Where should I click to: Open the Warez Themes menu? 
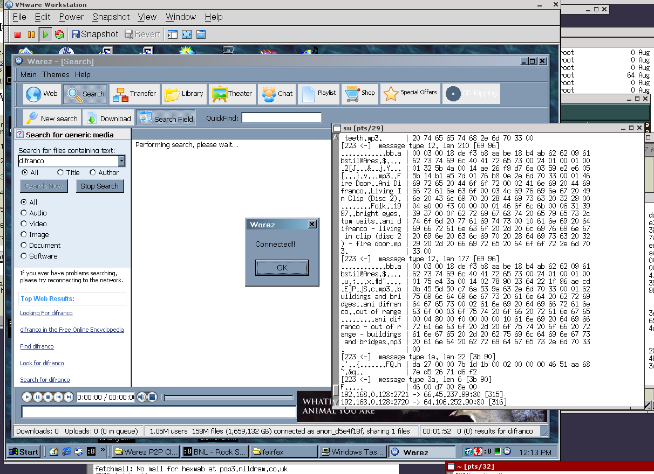56,74
